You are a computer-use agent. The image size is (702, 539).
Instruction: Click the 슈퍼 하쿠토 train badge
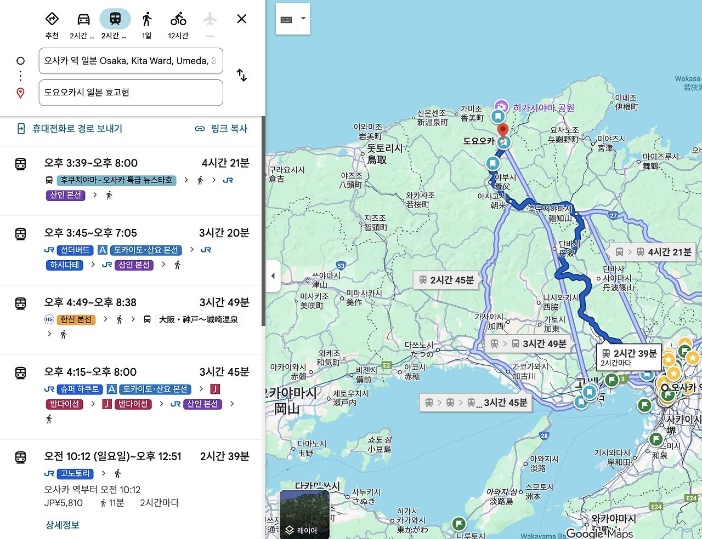point(80,389)
